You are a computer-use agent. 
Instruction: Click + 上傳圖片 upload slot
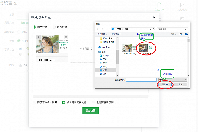tap(86, 49)
